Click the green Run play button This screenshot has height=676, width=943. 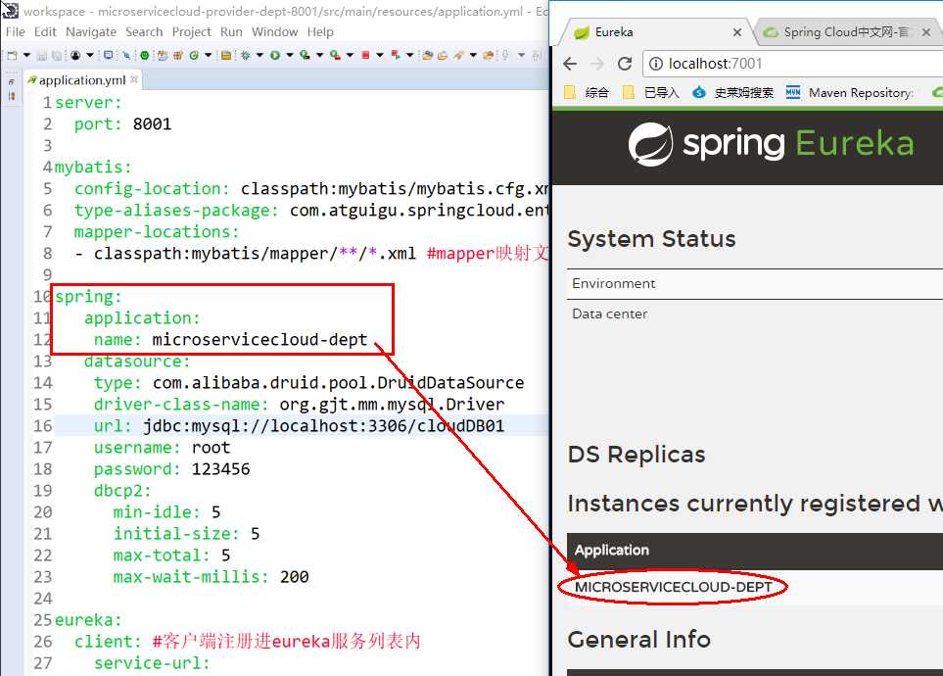[x=275, y=56]
